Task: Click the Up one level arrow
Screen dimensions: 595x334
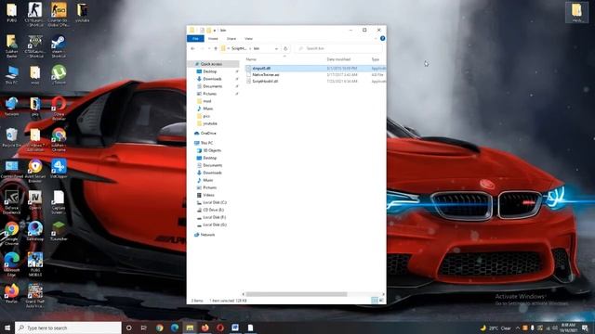Action: (x=216, y=48)
